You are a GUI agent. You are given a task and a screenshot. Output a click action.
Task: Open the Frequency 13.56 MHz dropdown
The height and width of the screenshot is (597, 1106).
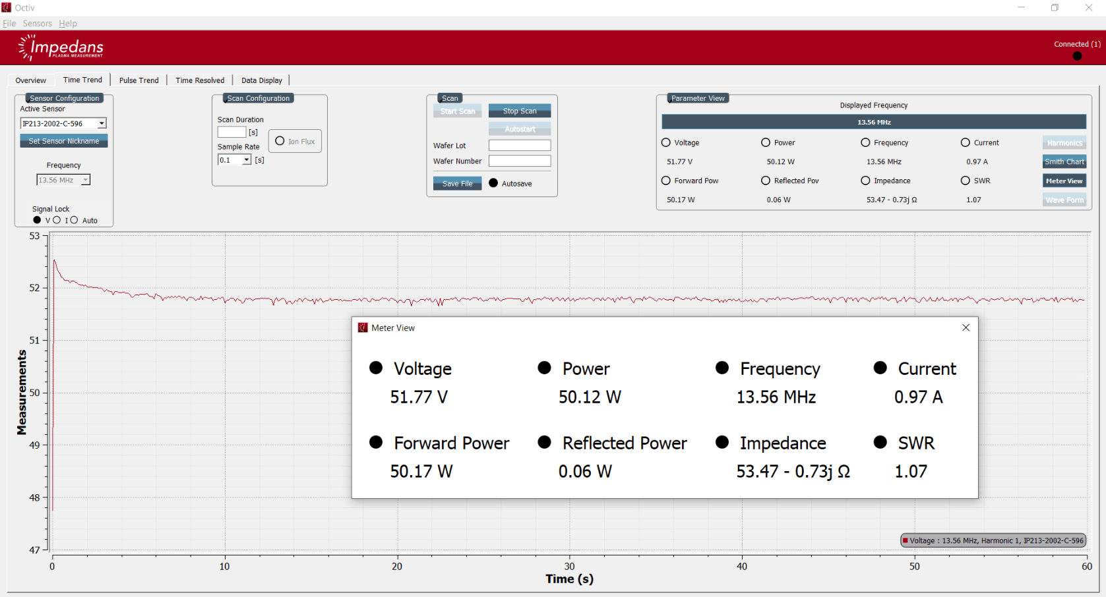click(85, 180)
